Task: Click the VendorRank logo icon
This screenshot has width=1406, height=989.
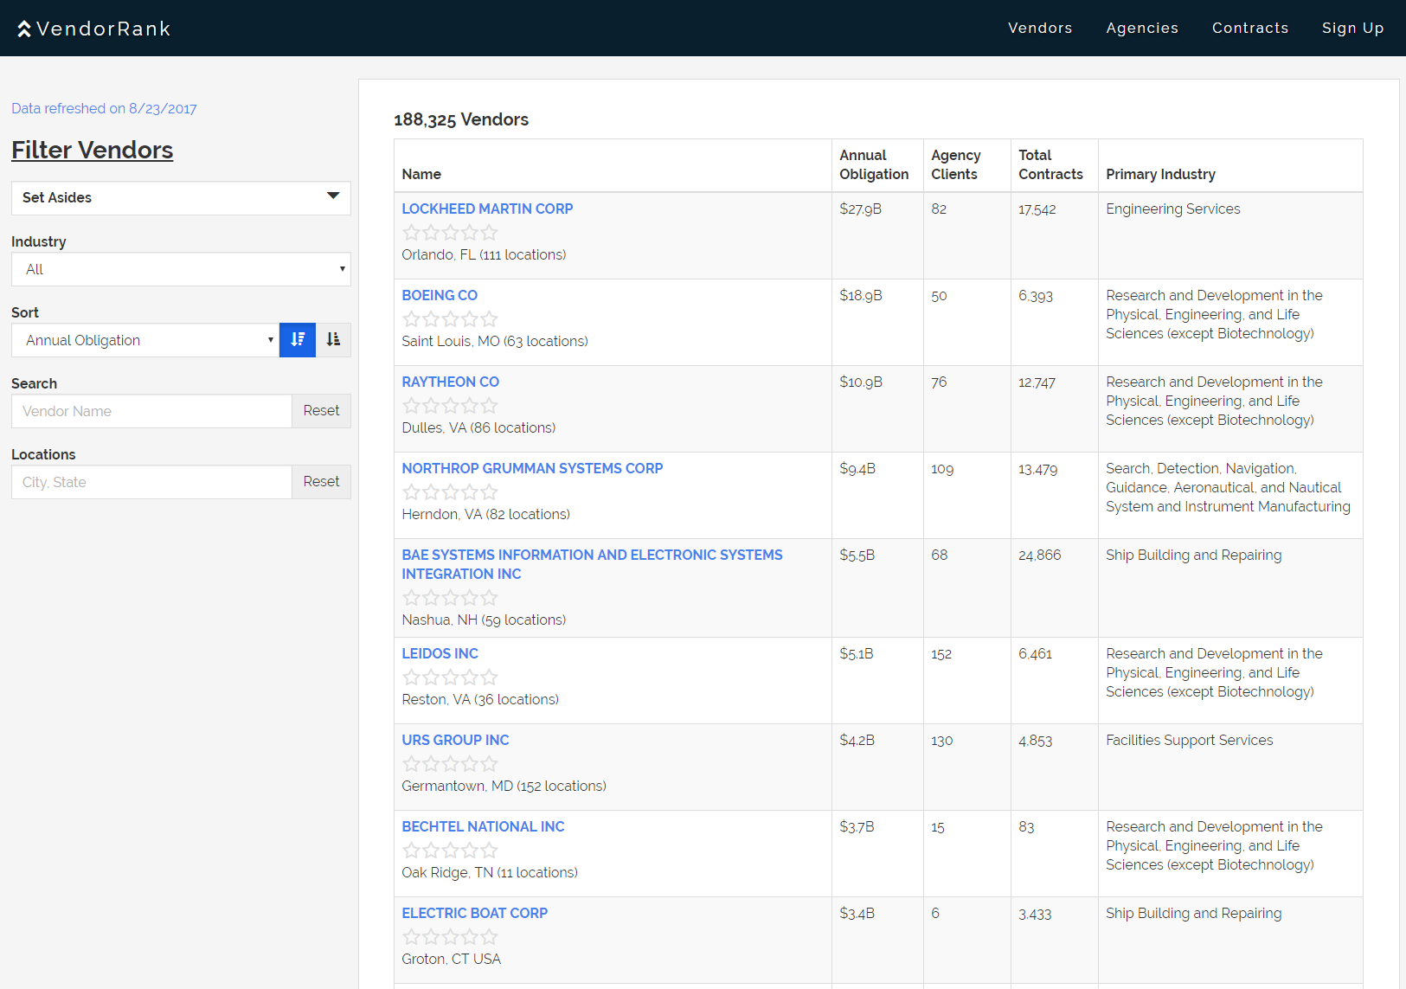Action: pos(24,29)
